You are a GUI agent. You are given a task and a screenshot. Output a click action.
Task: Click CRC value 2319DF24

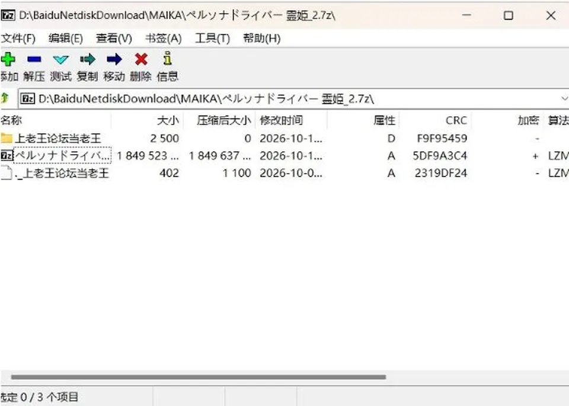[x=441, y=173]
